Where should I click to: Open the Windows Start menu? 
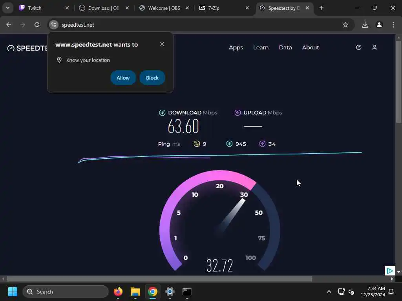pyautogui.click(x=13, y=292)
